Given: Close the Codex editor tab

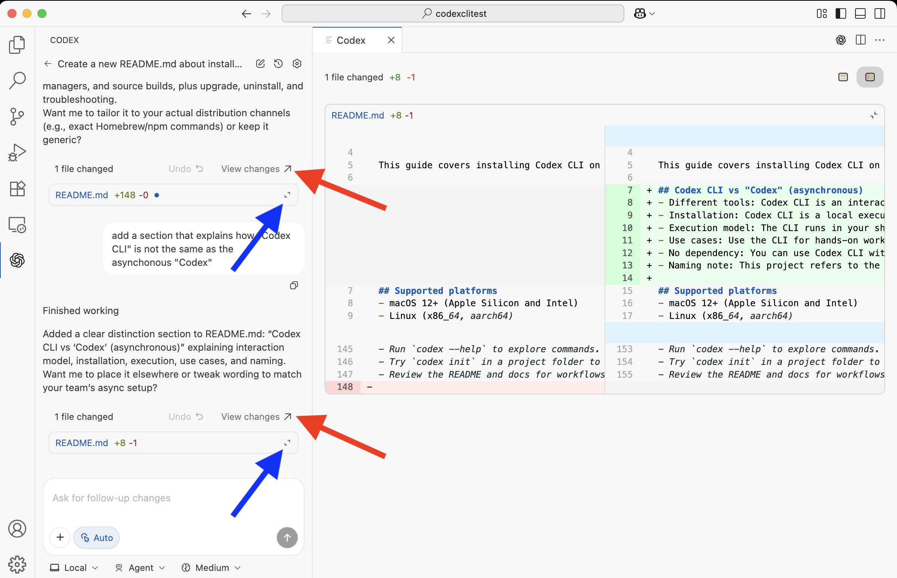Looking at the screenshot, I should [x=391, y=40].
